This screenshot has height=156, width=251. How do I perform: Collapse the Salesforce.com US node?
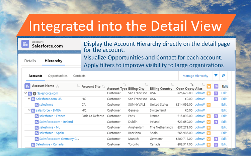click(x=29, y=99)
